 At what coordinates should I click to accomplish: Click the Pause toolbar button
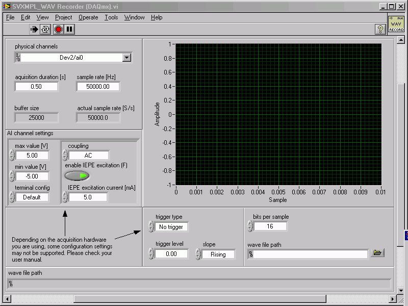[x=70, y=30]
